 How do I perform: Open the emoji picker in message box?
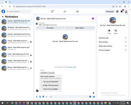pyautogui.click(x=90, y=97)
